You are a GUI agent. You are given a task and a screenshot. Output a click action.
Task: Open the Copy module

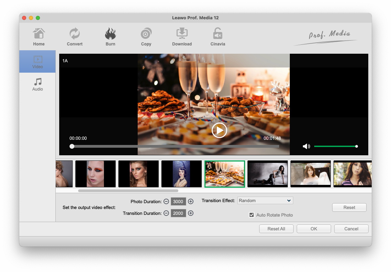(x=146, y=37)
